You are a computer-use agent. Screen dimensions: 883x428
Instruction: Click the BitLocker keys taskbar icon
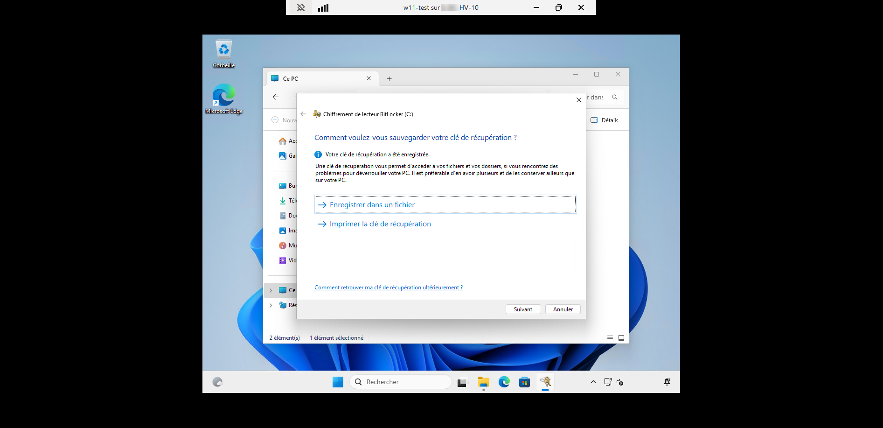545,382
